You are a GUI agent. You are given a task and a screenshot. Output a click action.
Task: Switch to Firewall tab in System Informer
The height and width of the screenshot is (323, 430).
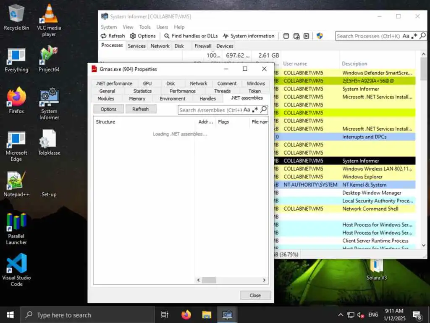pyautogui.click(x=203, y=46)
